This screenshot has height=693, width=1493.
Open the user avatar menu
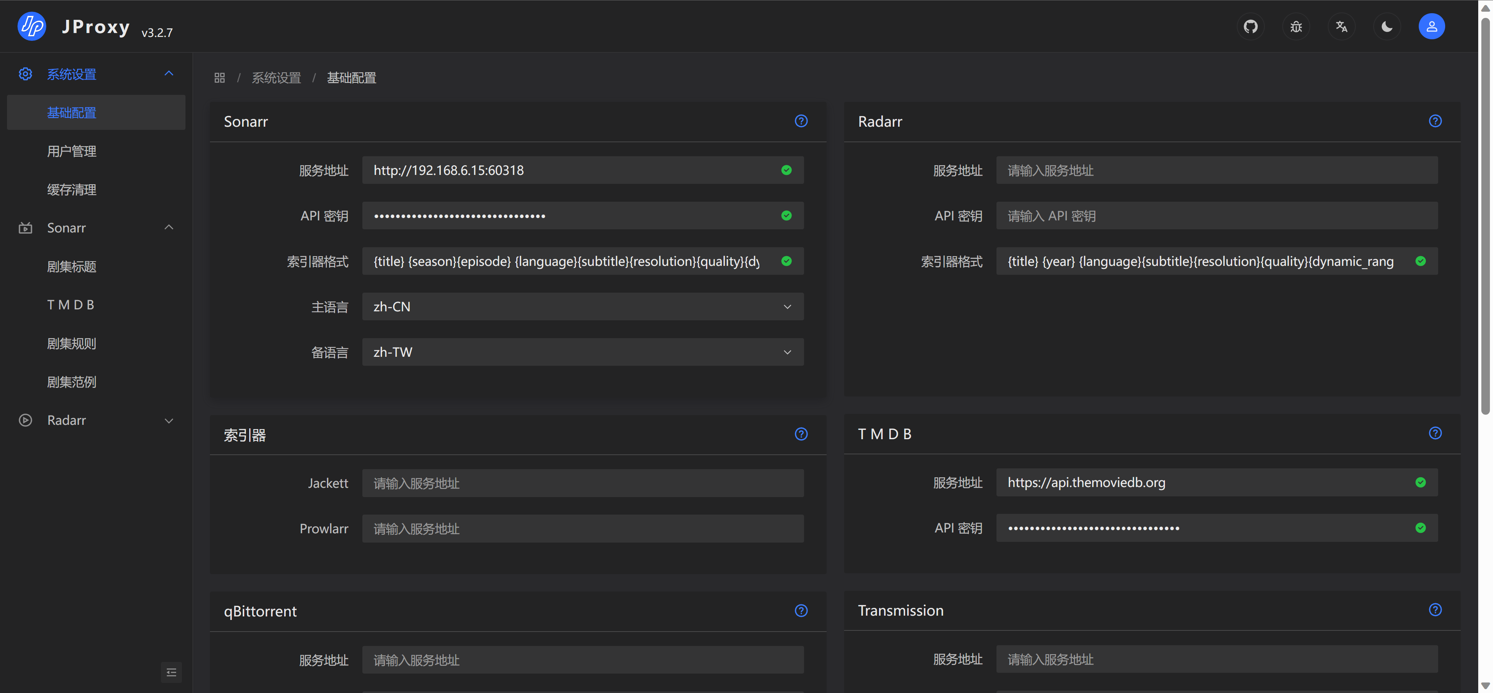tap(1432, 26)
